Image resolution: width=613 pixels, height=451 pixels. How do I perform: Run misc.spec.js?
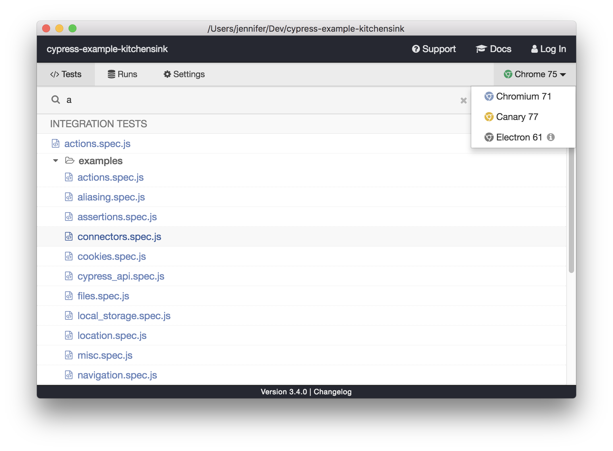tap(105, 355)
